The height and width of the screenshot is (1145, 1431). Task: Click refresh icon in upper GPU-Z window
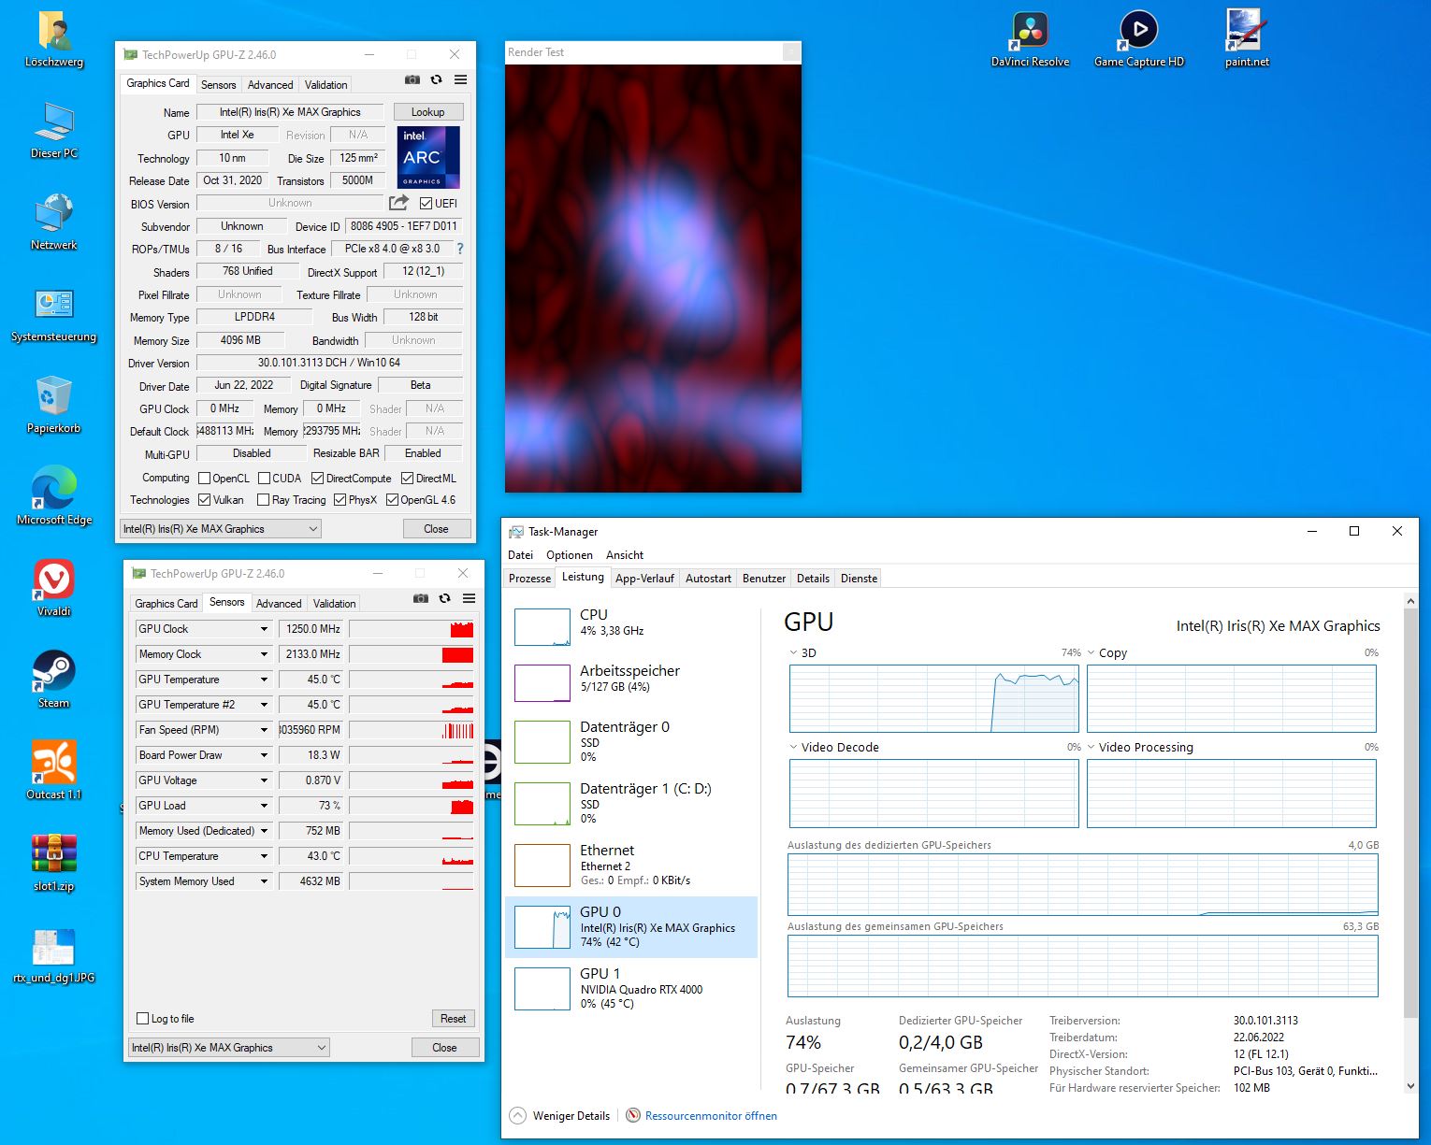pyautogui.click(x=436, y=80)
